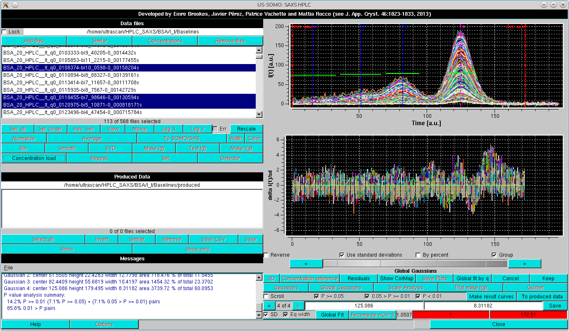
Task: Toggle Log Y axis button
Action: click(198, 129)
